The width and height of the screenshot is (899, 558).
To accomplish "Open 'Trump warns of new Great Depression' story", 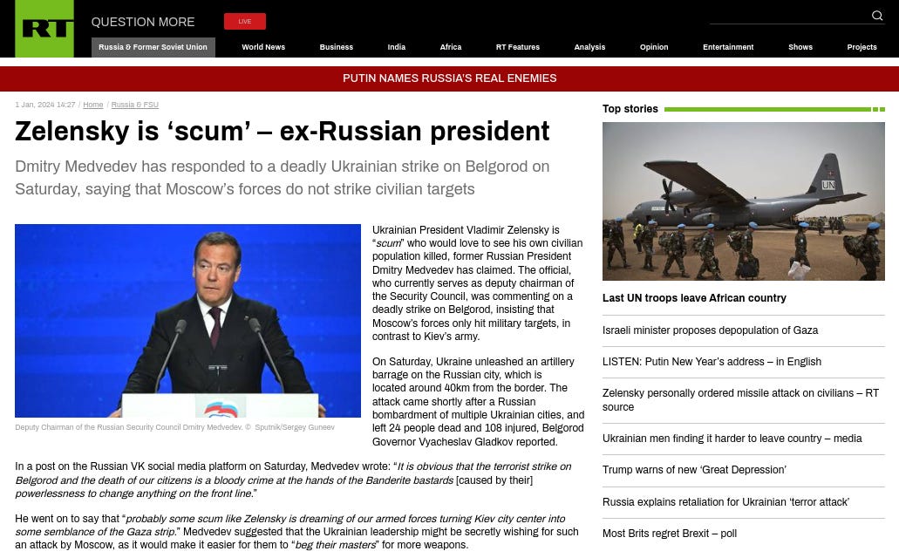I will (x=694, y=470).
